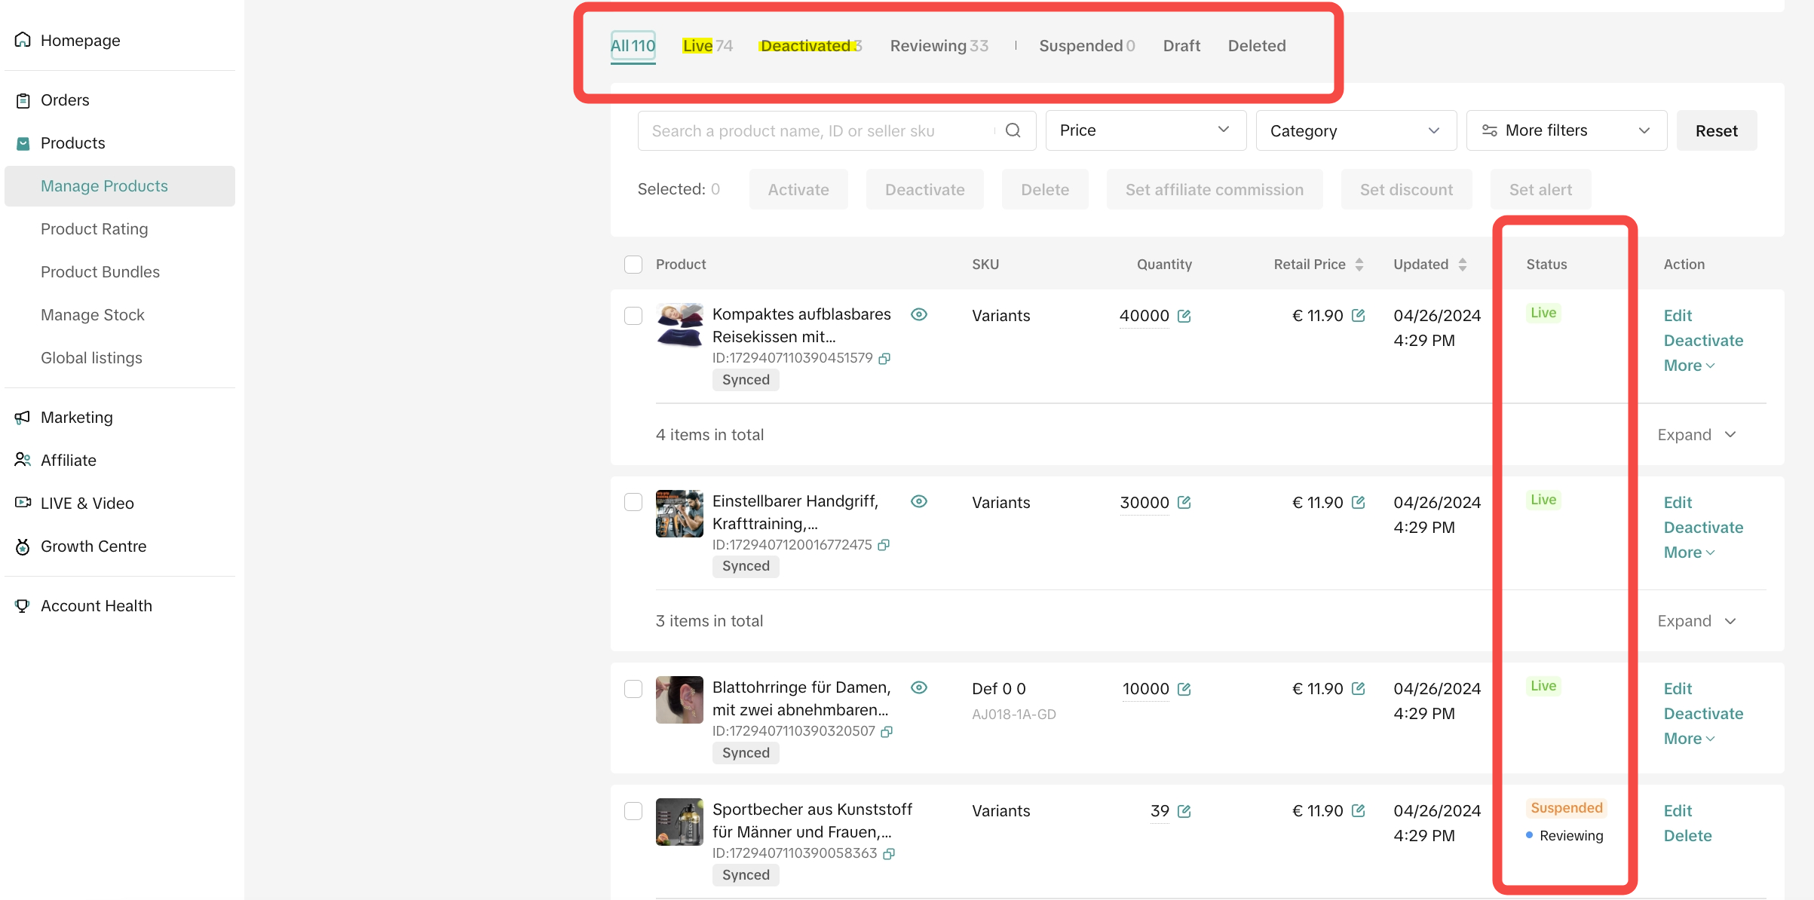The width and height of the screenshot is (1814, 900).
Task: Click the search magnifier icon
Action: [1013, 130]
